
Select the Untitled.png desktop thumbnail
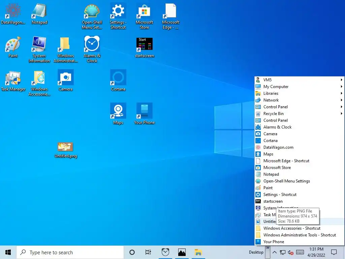[66, 150]
